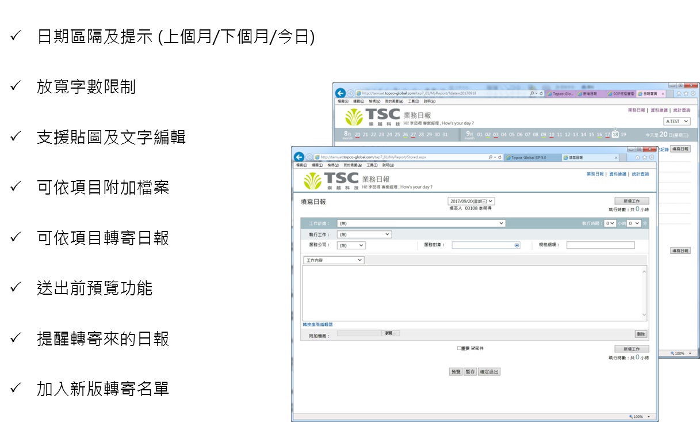Switch to the SOP流程管理 tab in the rear window

[x=620, y=93]
